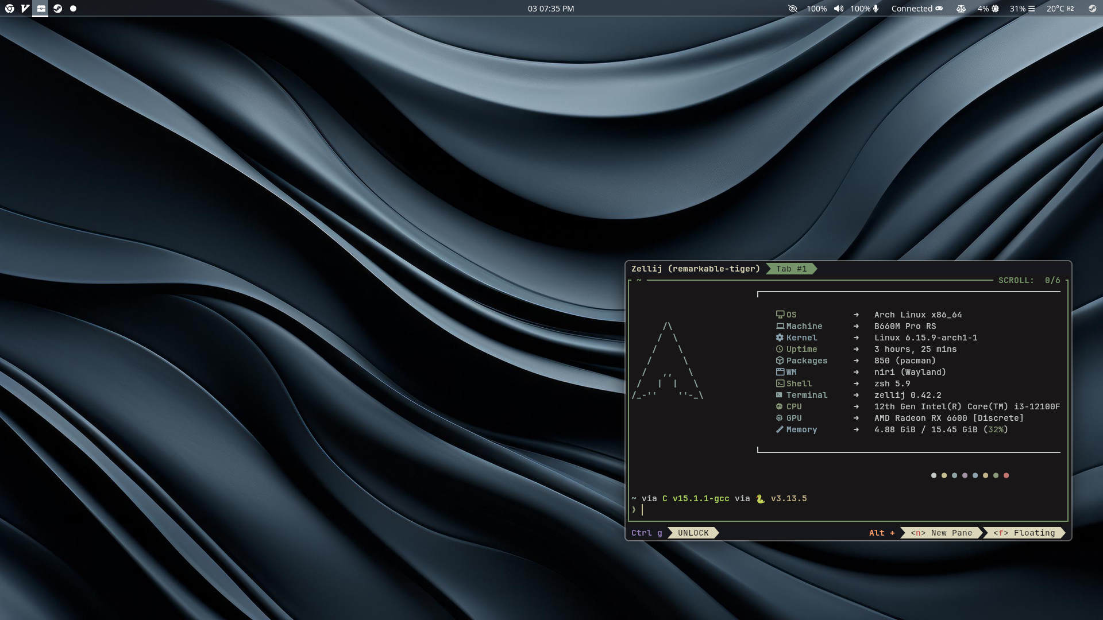1103x620 pixels.
Task: Click the 20°C temperature indicator
Action: (x=1060, y=9)
